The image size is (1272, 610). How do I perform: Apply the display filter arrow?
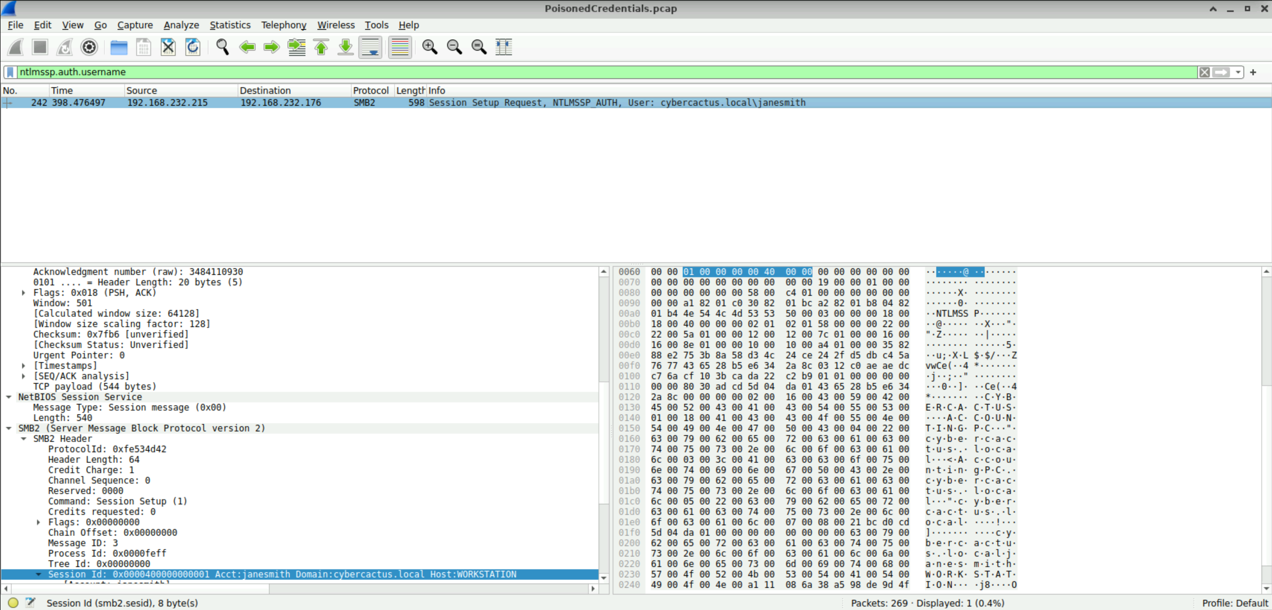click(1221, 73)
